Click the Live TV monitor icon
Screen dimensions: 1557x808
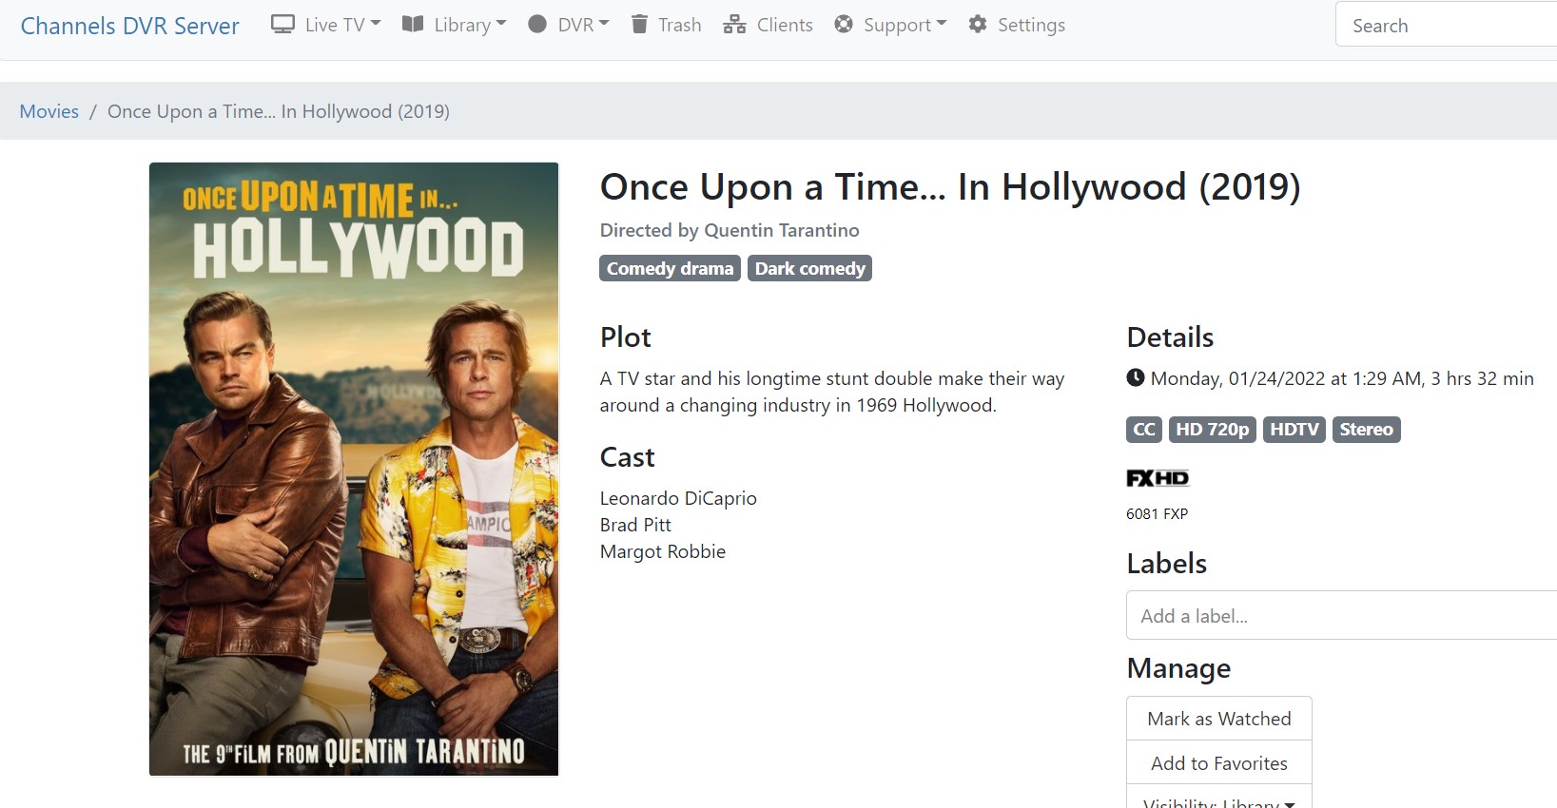tap(282, 25)
